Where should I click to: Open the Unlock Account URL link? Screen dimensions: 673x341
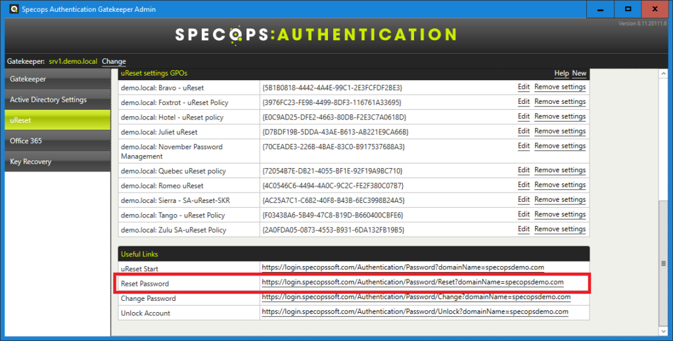point(415,312)
